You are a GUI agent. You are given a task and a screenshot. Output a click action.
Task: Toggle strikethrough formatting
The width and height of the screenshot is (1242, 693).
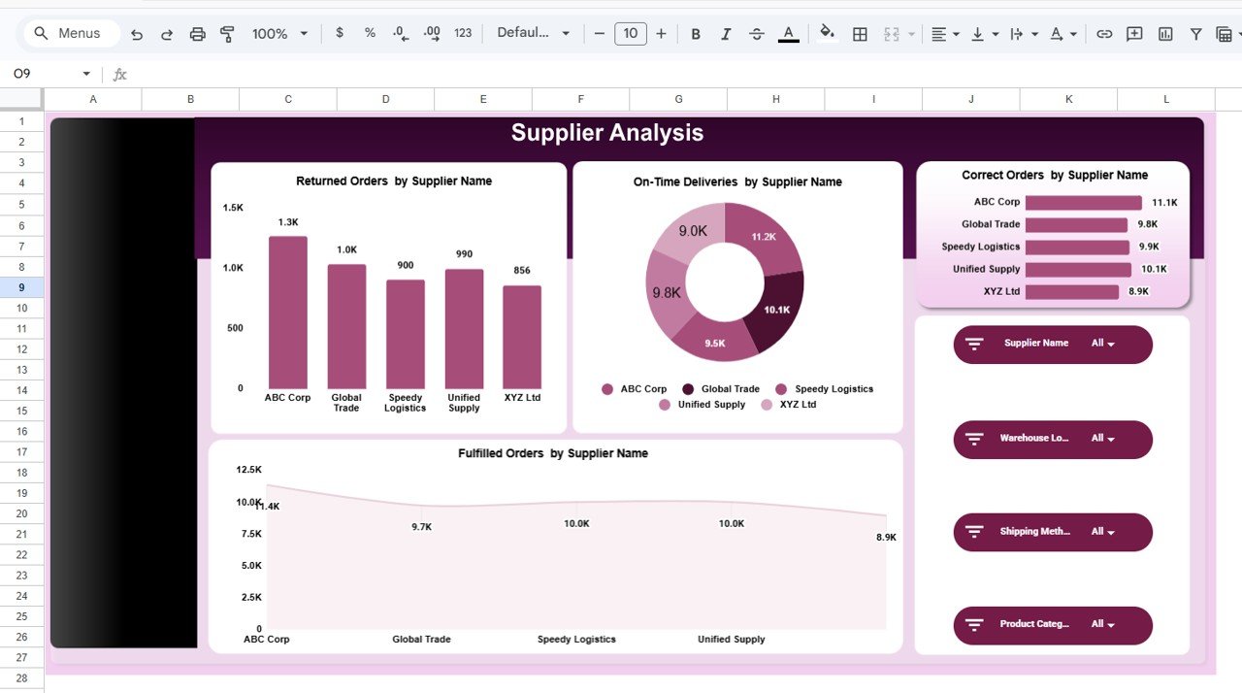[757, 33]
